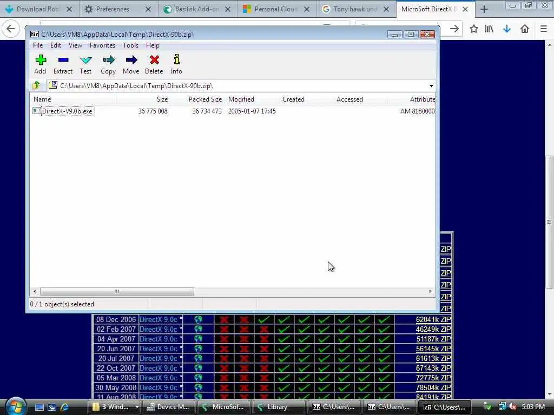The image size is (554, 415).
Task: Click DirectX 9.0c link for 20 Jul 2007
Action: point(159,358)
